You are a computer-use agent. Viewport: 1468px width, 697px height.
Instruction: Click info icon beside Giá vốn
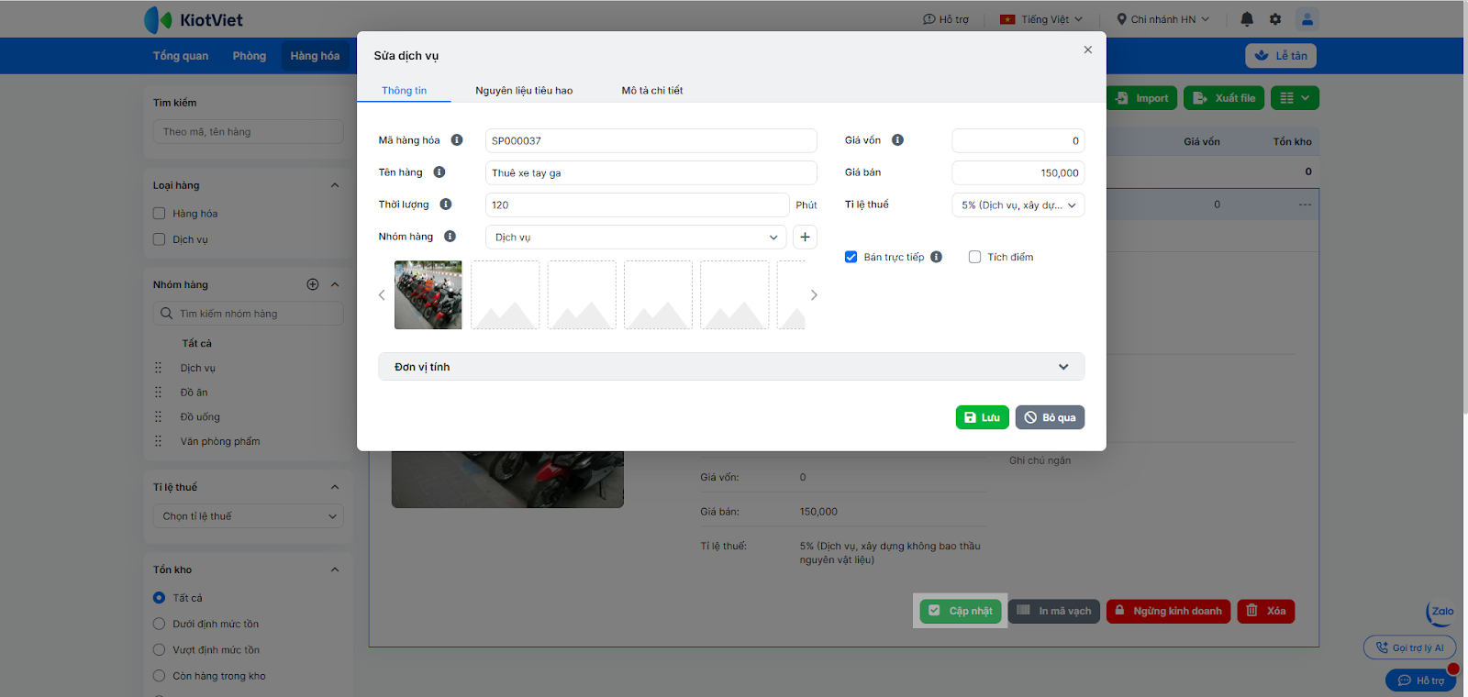click(x=897, y=140)
